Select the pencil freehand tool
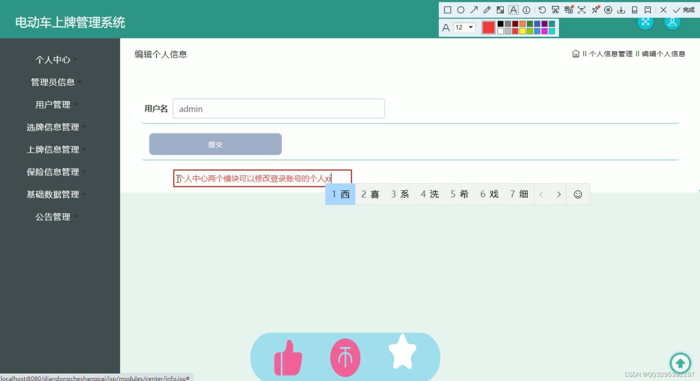 click(x=487, y=10)
